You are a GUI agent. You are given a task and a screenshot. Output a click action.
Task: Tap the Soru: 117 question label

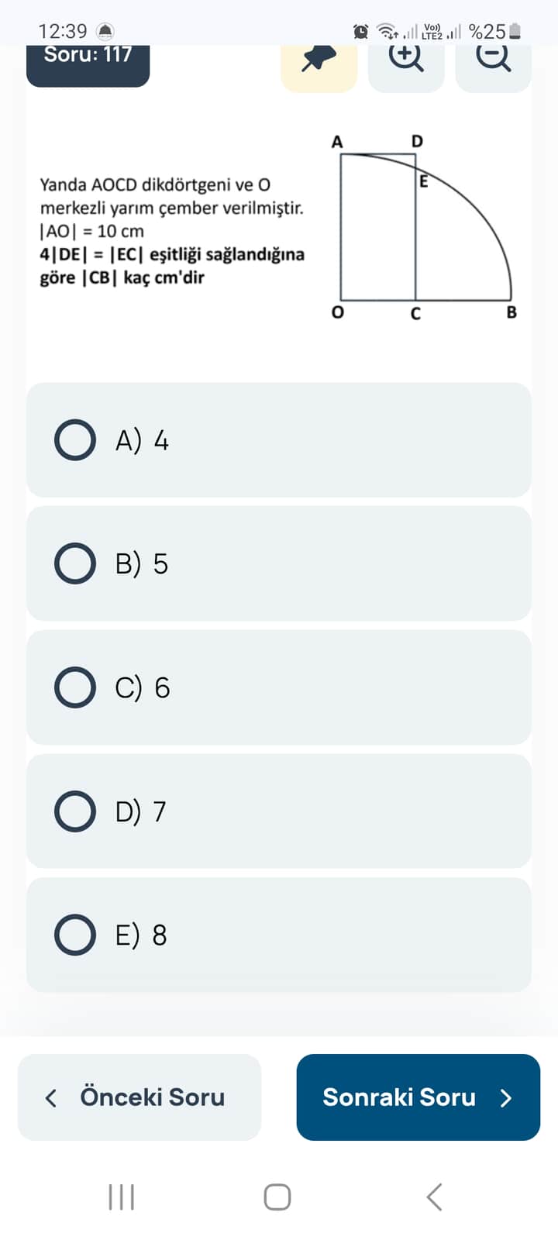(88, 59)
